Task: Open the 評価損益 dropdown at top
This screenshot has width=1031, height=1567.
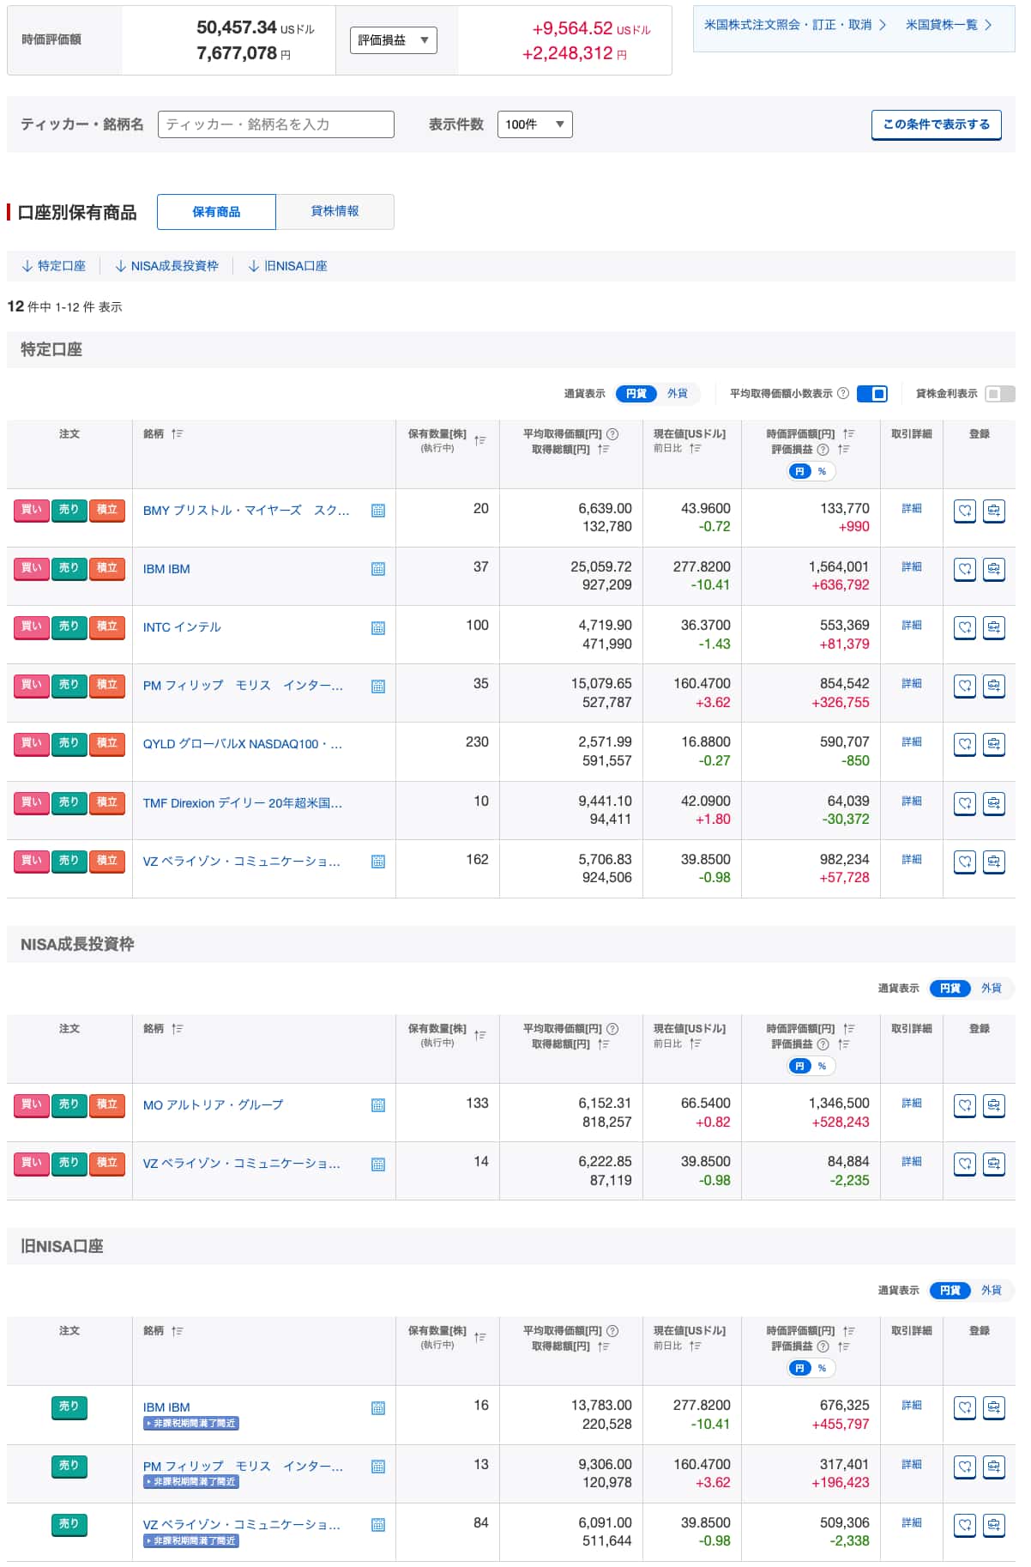Action: 393,40
